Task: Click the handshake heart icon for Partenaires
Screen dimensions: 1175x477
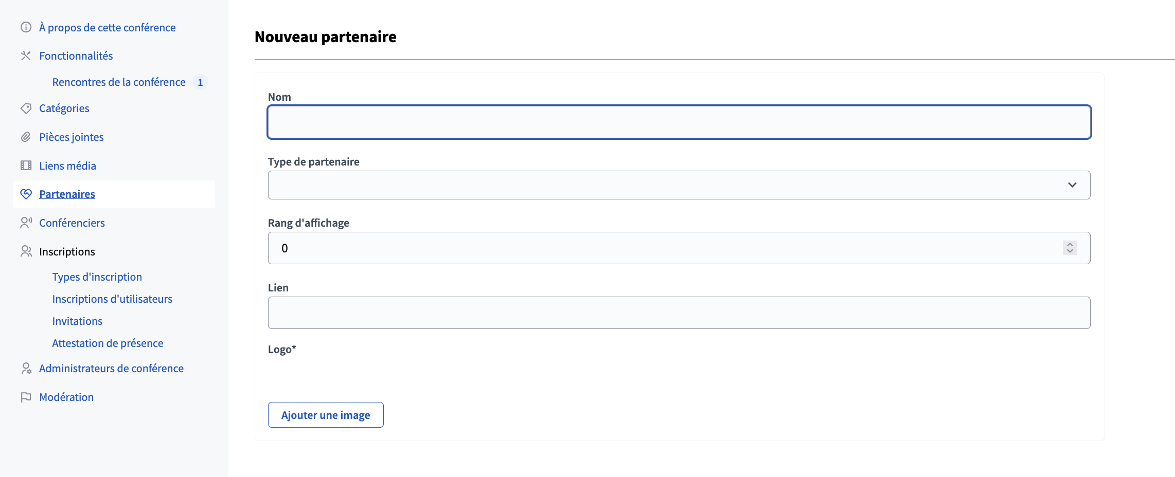Action: click(x=26, y=194)
